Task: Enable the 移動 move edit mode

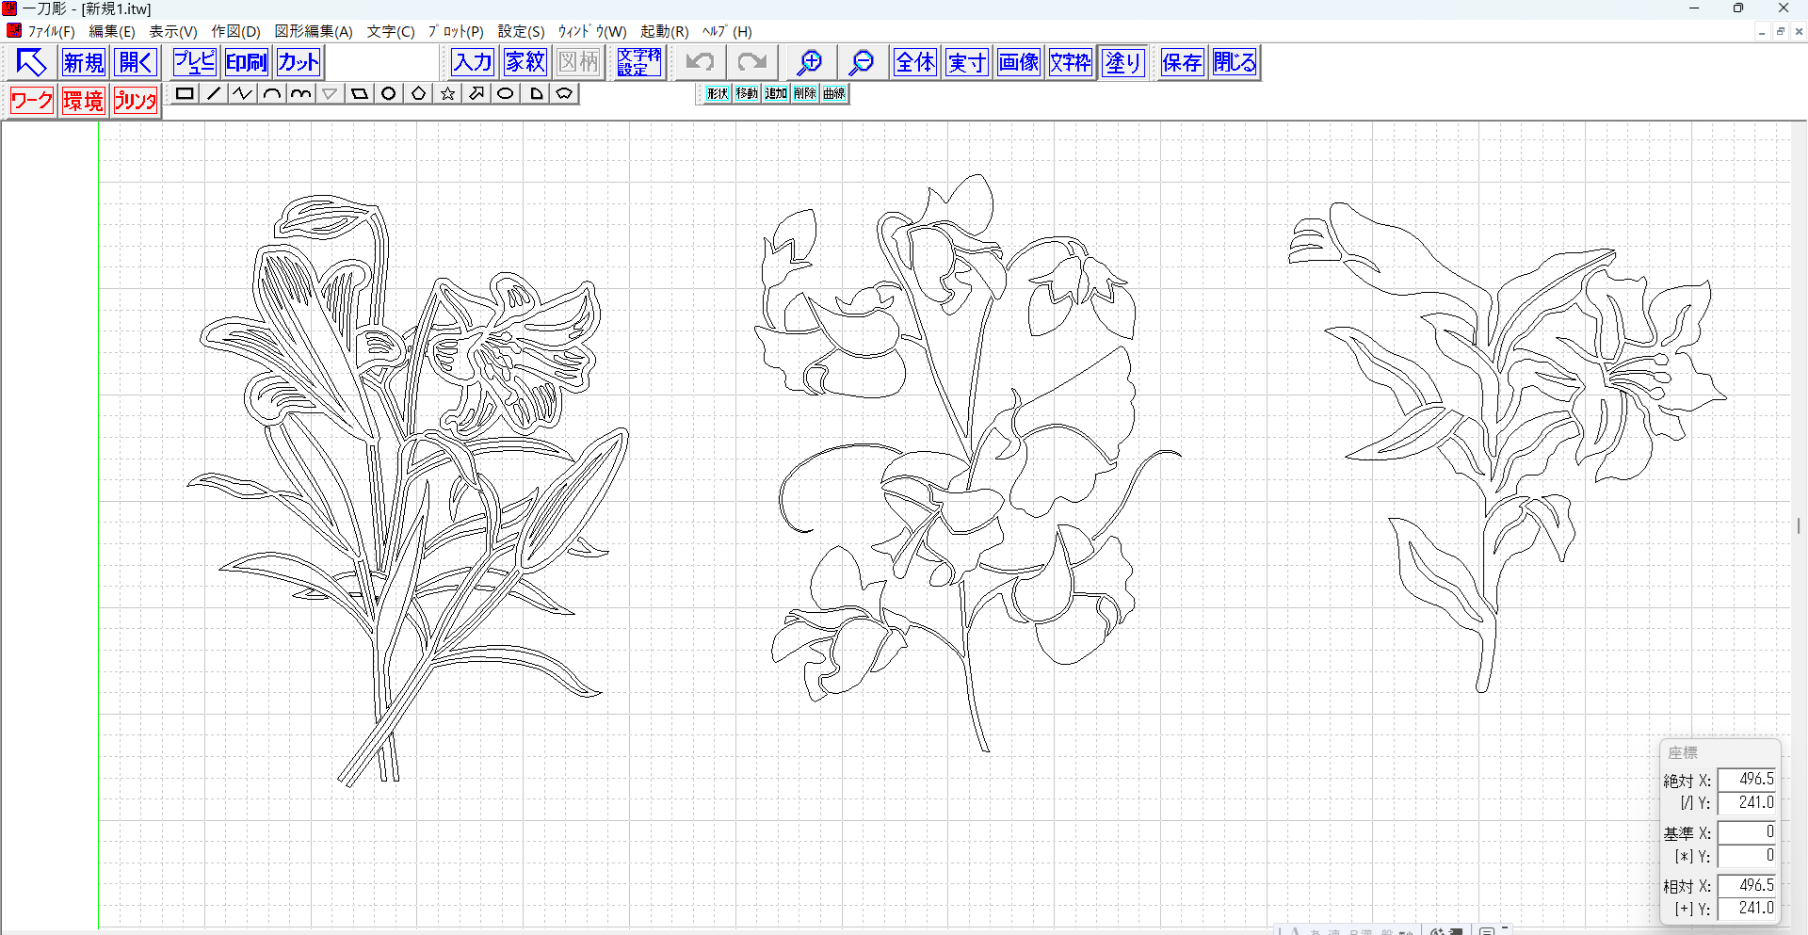Action: coord(747,93)
